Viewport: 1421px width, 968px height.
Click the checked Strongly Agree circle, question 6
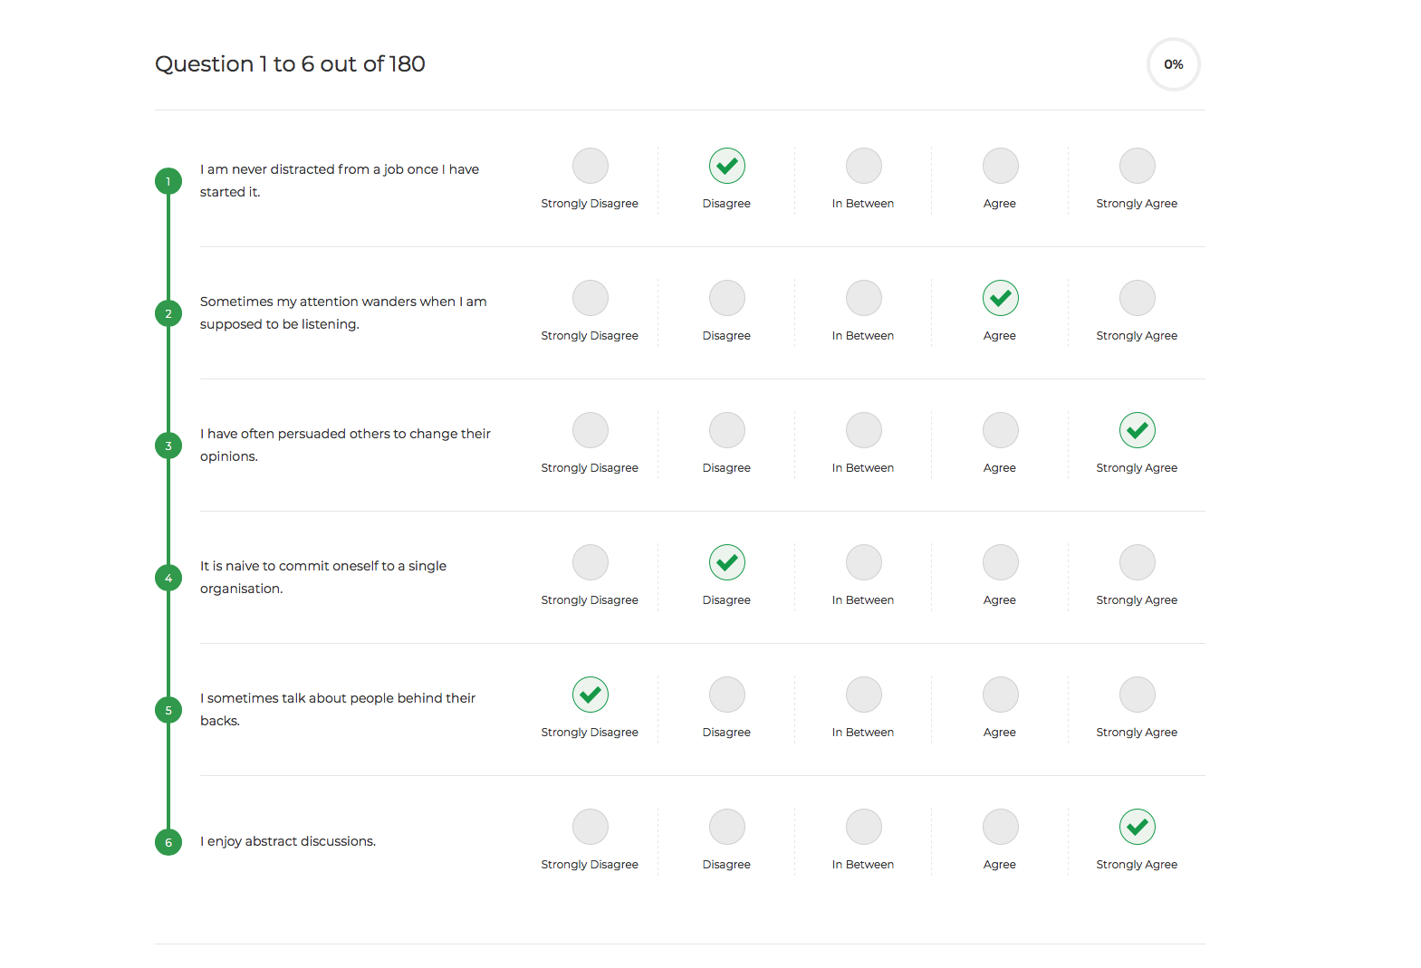click(1137, 828)
